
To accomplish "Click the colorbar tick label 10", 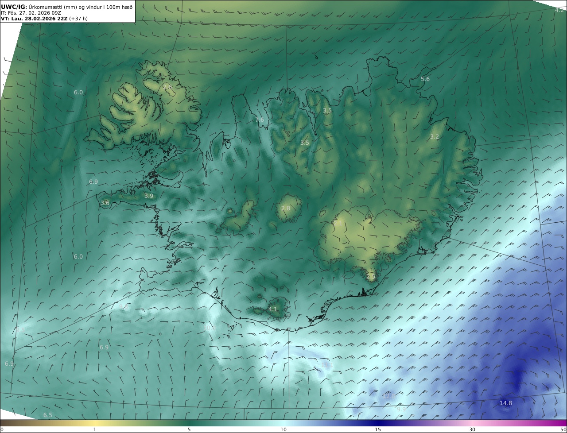I will (x=283, y=429).
